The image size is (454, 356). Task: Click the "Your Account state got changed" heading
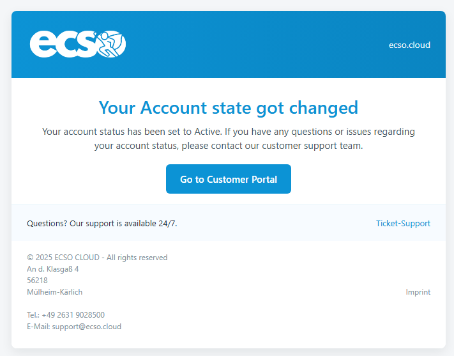click(229, 107)
